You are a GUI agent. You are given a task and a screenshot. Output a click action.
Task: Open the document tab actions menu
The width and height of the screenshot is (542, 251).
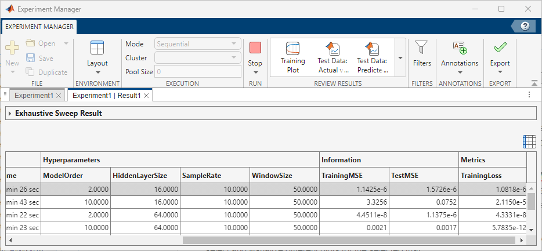[x=529, y=94]
